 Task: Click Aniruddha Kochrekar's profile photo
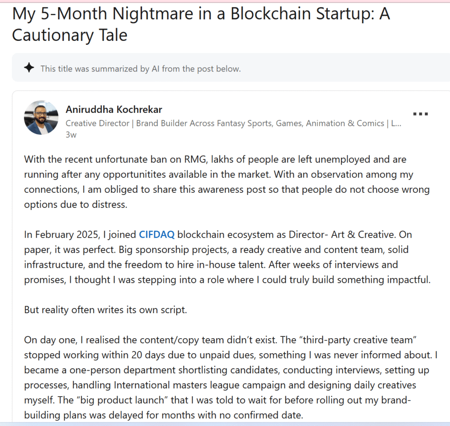pyautogui.click(x=41, y=117)
